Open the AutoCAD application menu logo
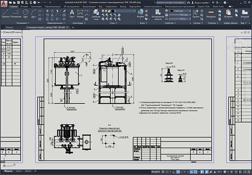Viewport: 252px width, 175px height. pos(4,3)
